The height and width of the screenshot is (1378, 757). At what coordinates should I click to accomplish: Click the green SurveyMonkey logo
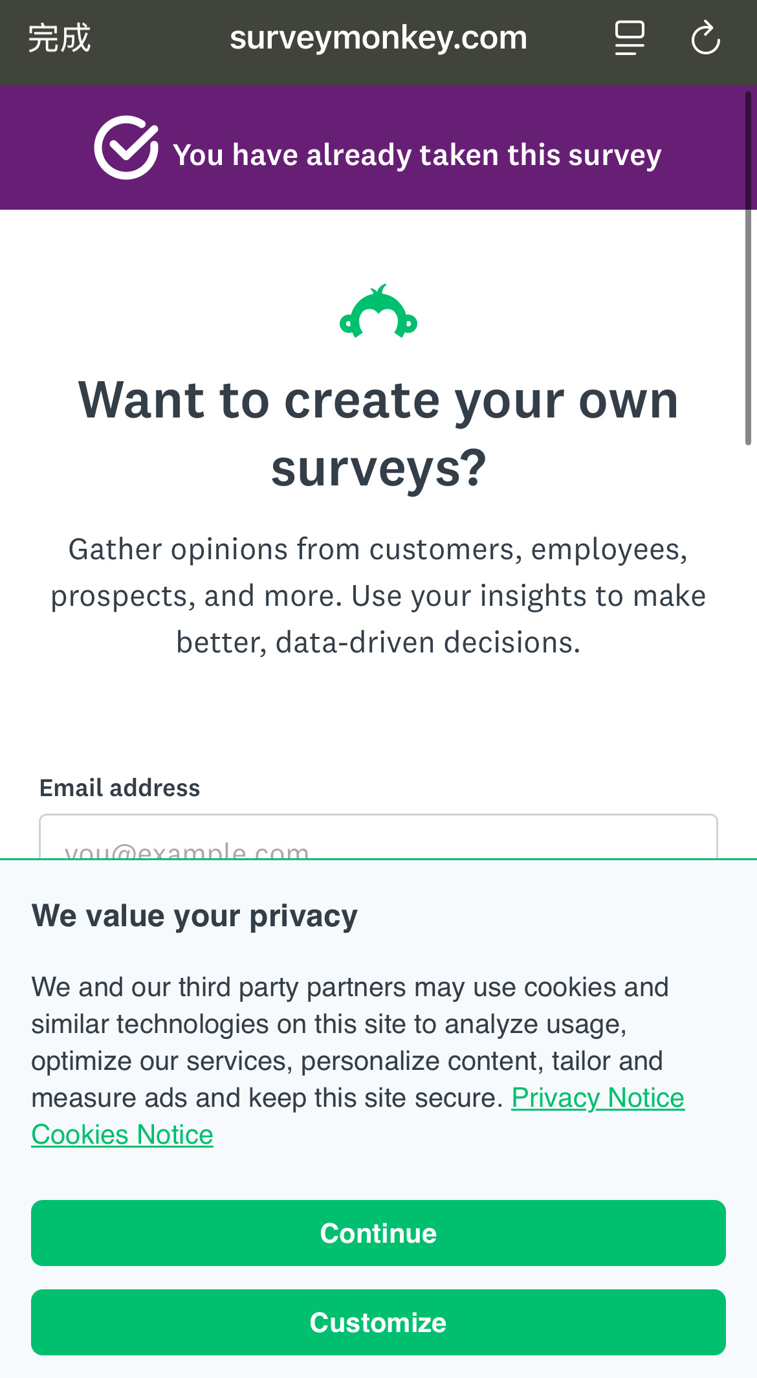(x=378, y=311)
